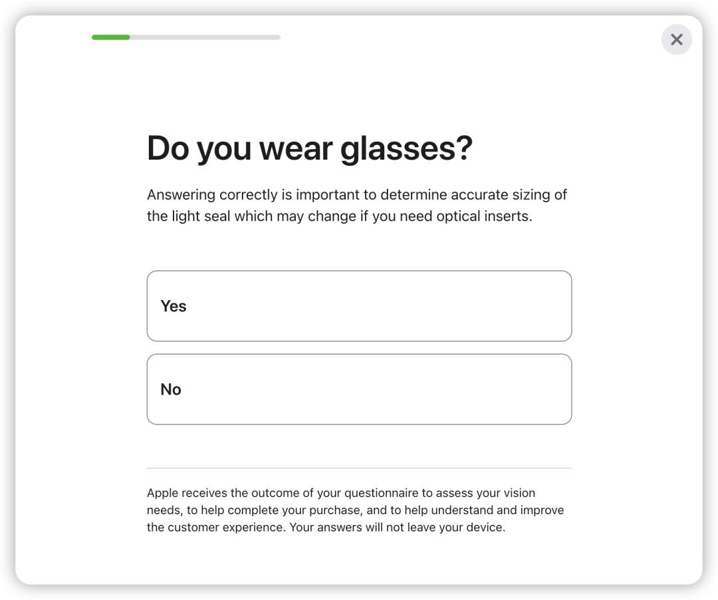Click the bold "Yes" label text

174,306
